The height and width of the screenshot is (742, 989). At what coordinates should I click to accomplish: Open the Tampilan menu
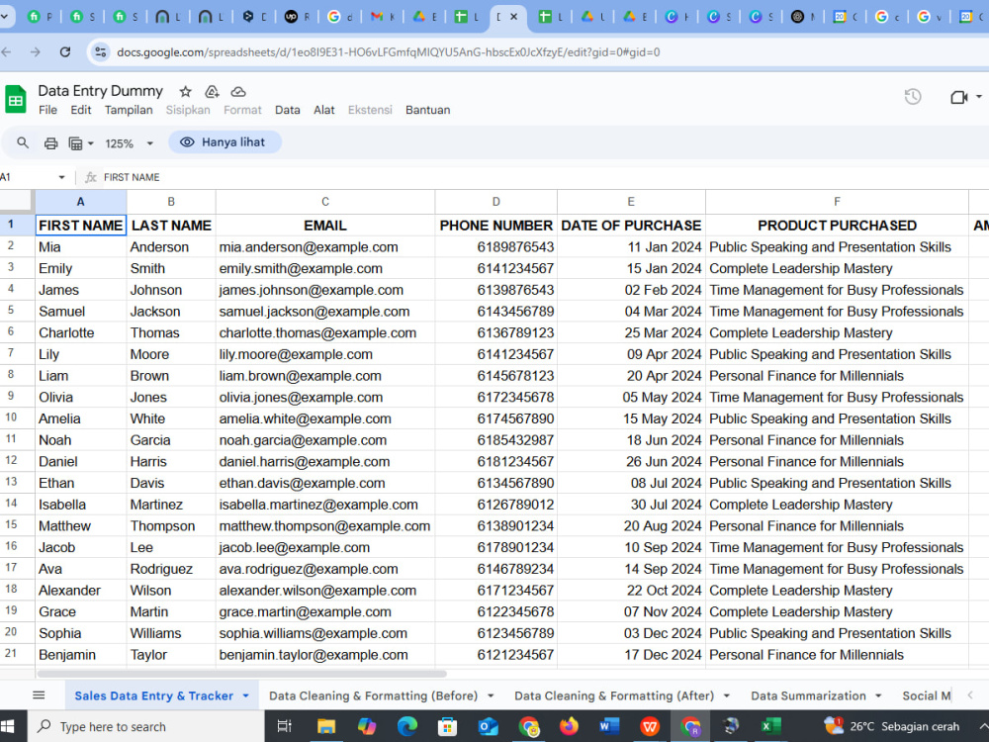click(129, 110)
